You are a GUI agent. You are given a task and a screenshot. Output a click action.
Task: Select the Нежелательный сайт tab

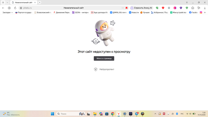(x=23, y=2)
